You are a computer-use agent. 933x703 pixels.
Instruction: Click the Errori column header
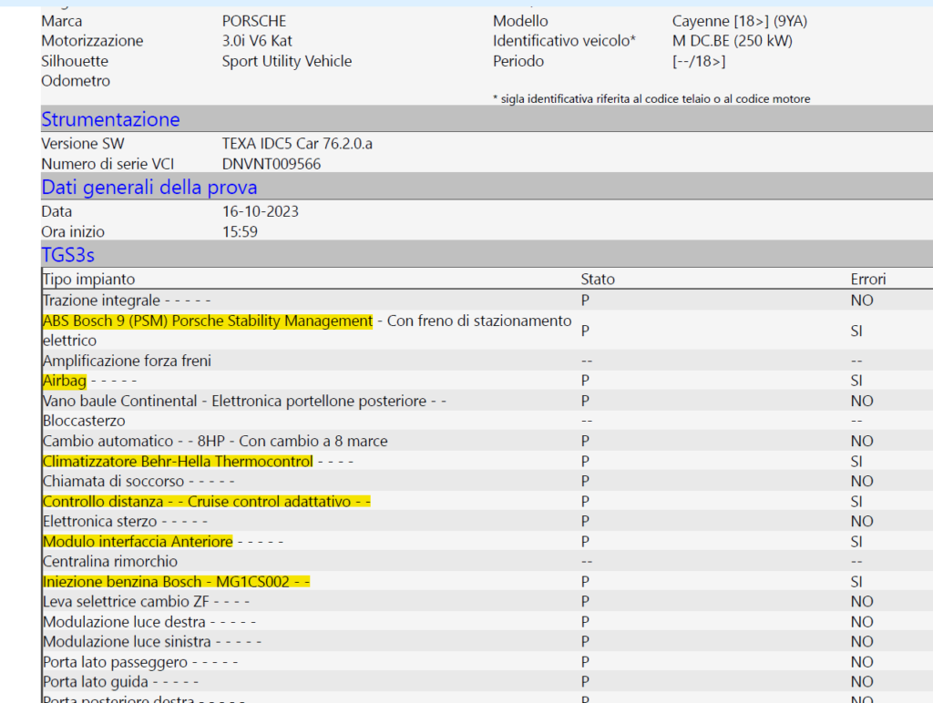867,280
